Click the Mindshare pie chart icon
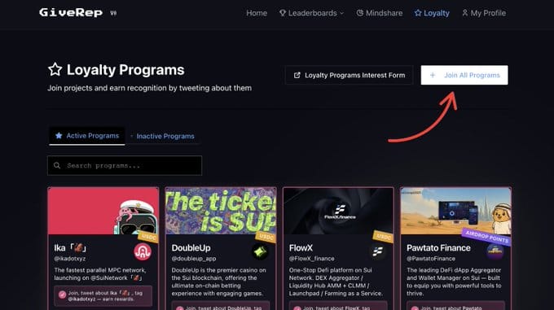This screenshot has width=554, height=310. click(x=359, y=13)
